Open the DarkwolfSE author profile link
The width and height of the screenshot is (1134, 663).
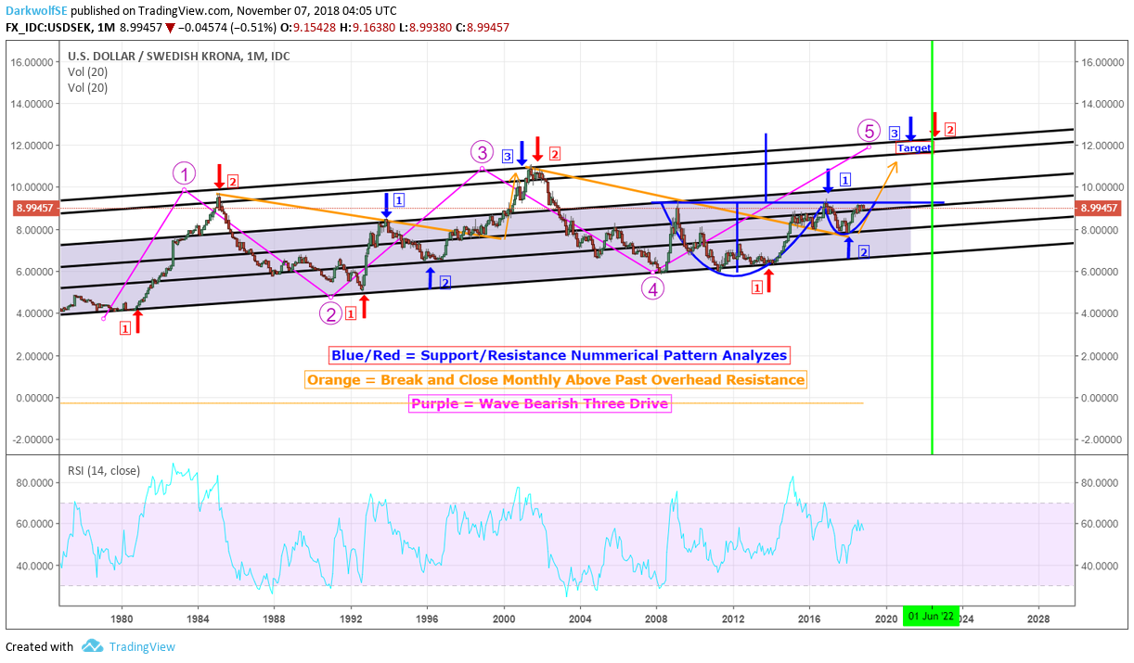pos(36,12)
